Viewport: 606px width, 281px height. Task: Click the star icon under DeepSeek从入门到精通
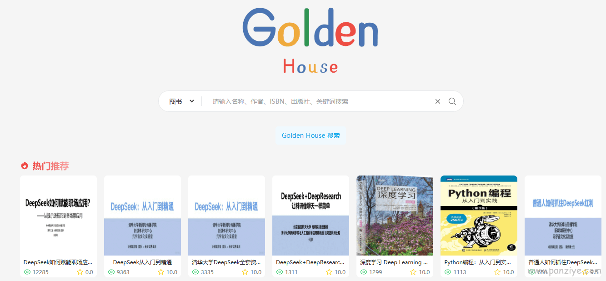point(161,272)
